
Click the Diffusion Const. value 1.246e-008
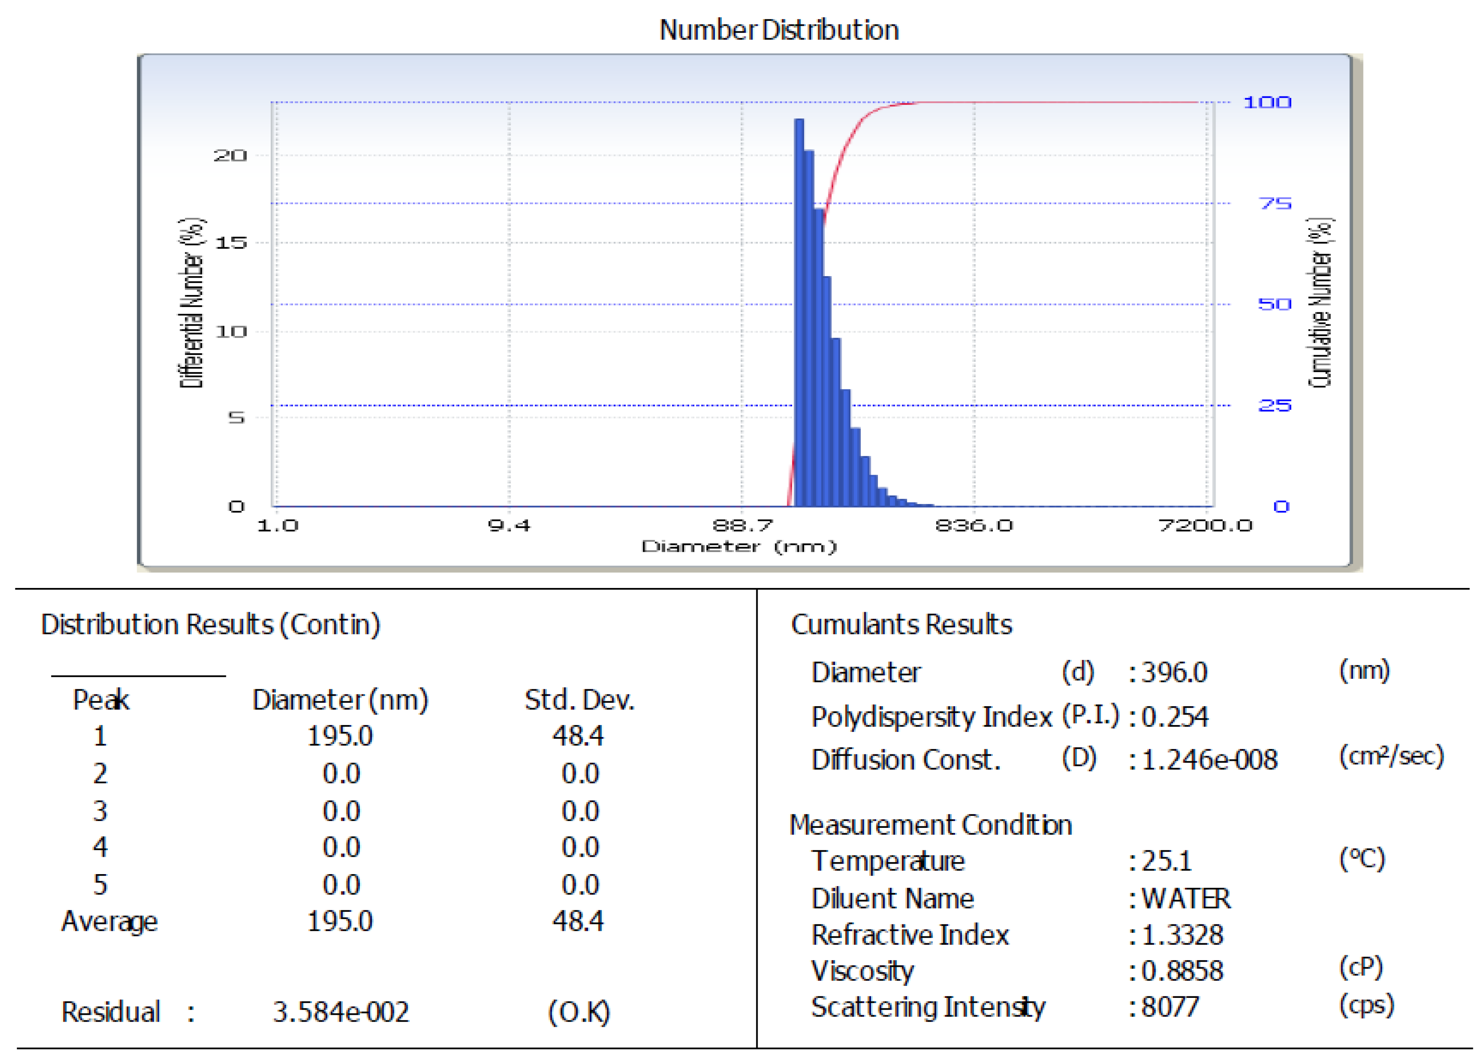pos(1209,760)
